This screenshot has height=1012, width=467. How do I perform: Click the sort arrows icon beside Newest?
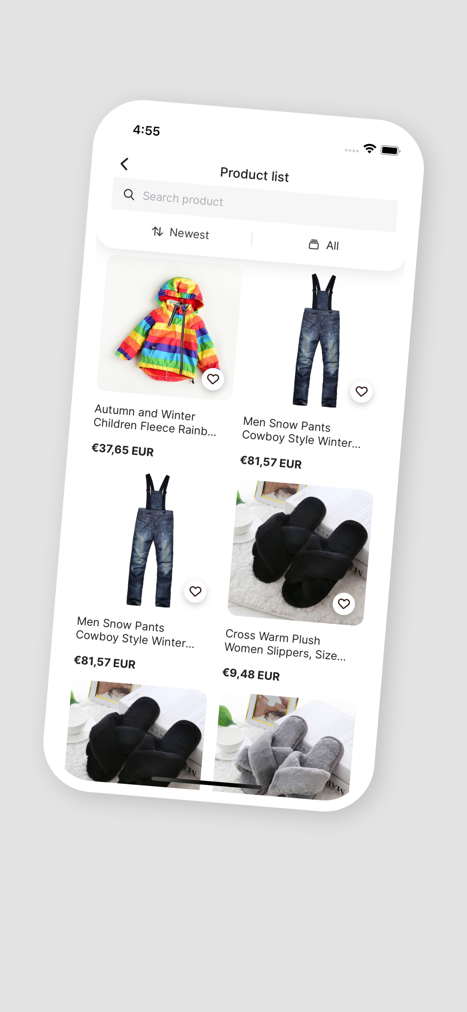tap(158, 231)
